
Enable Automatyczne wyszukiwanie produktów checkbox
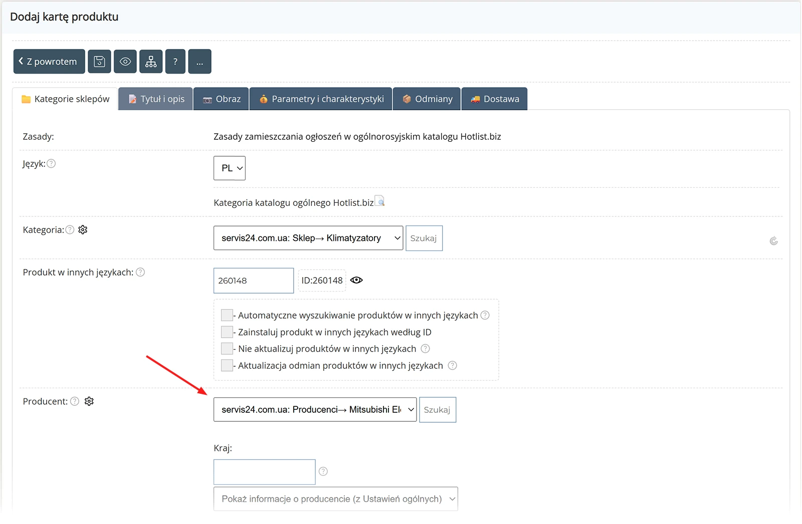[227, 315]
